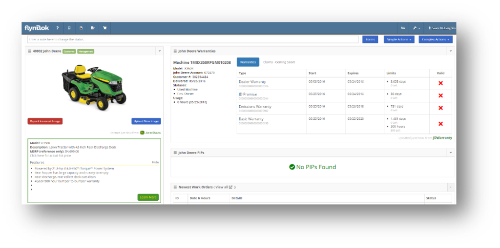Click the Forms button

[x=370, y=39]
